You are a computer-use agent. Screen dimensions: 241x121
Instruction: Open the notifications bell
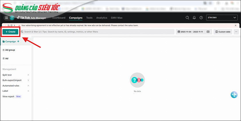pos(194,18)
